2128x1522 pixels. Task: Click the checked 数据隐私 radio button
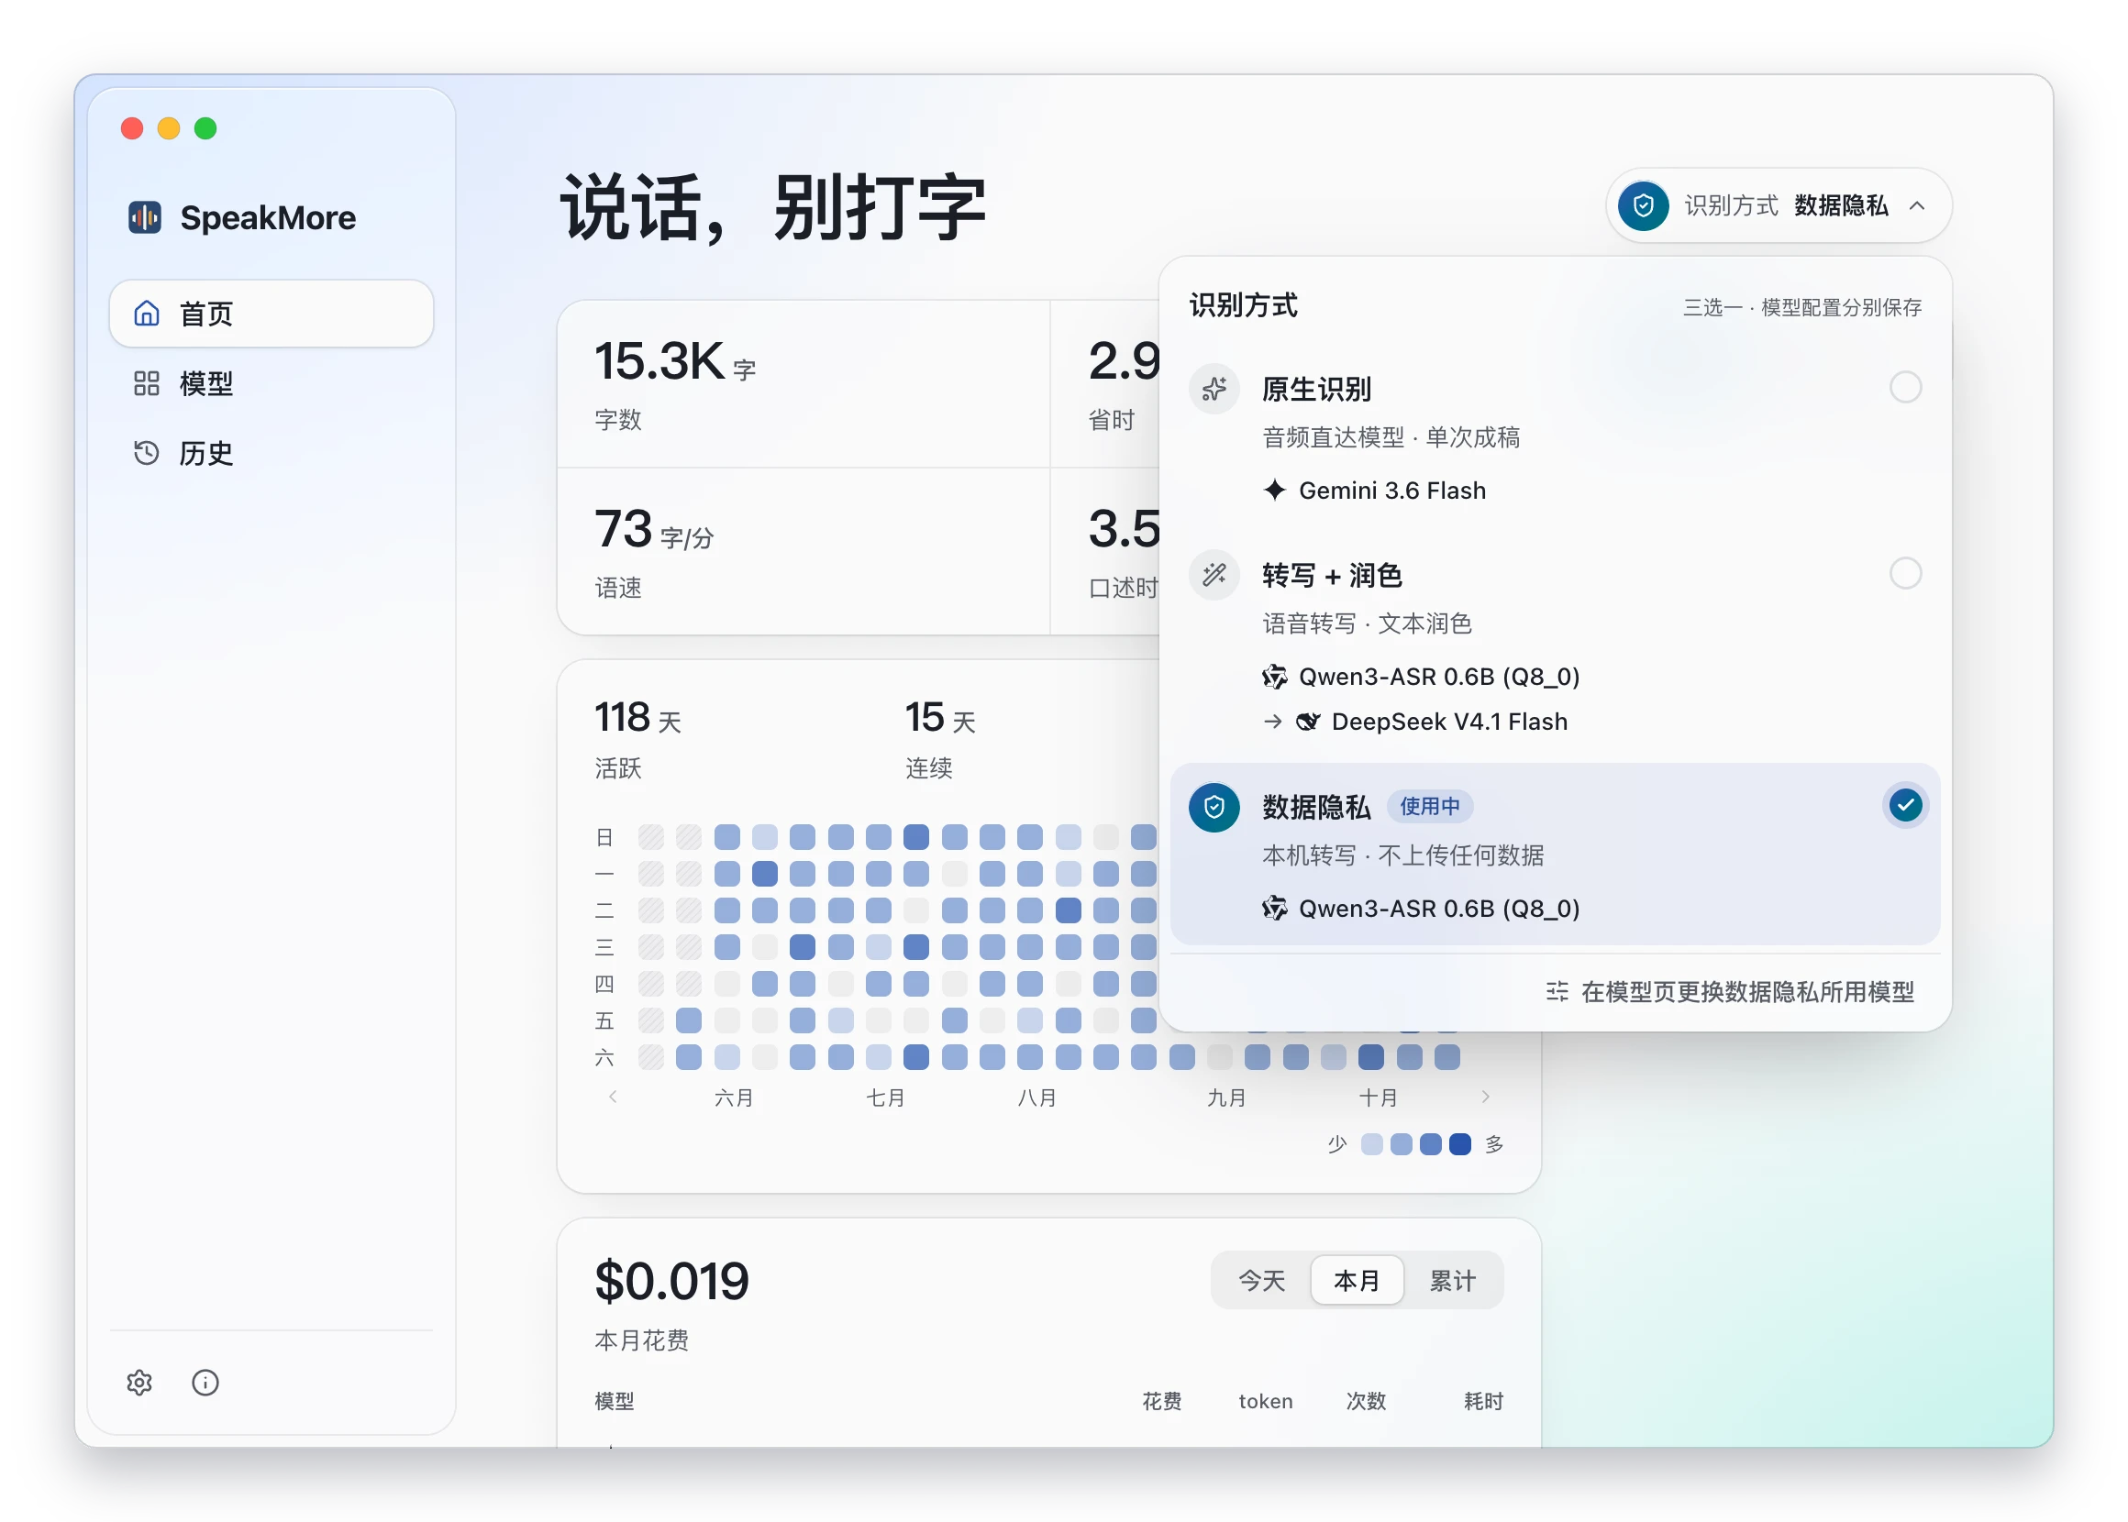tap(1905, 805)
